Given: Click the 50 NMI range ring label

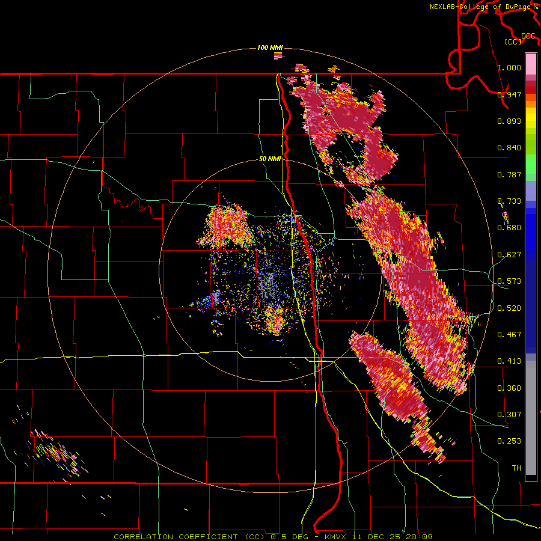Looking at the screenshot, I should coord(270,159).
